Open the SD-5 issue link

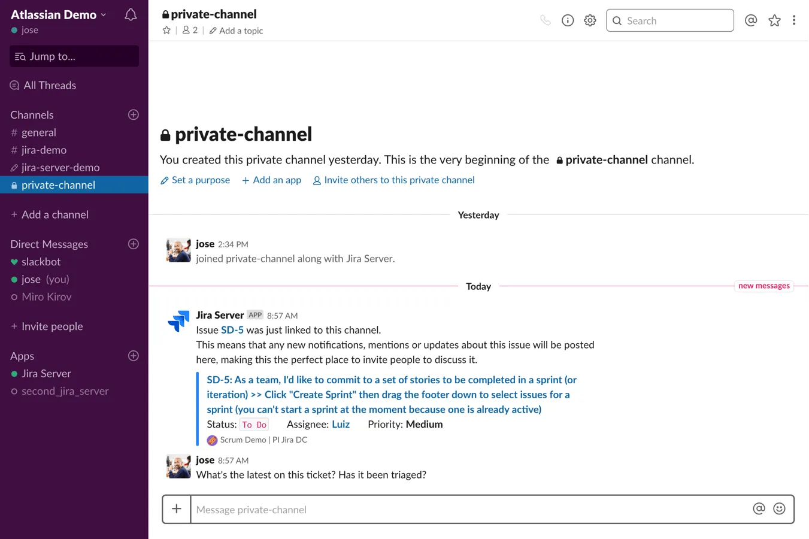coord(232,330)
